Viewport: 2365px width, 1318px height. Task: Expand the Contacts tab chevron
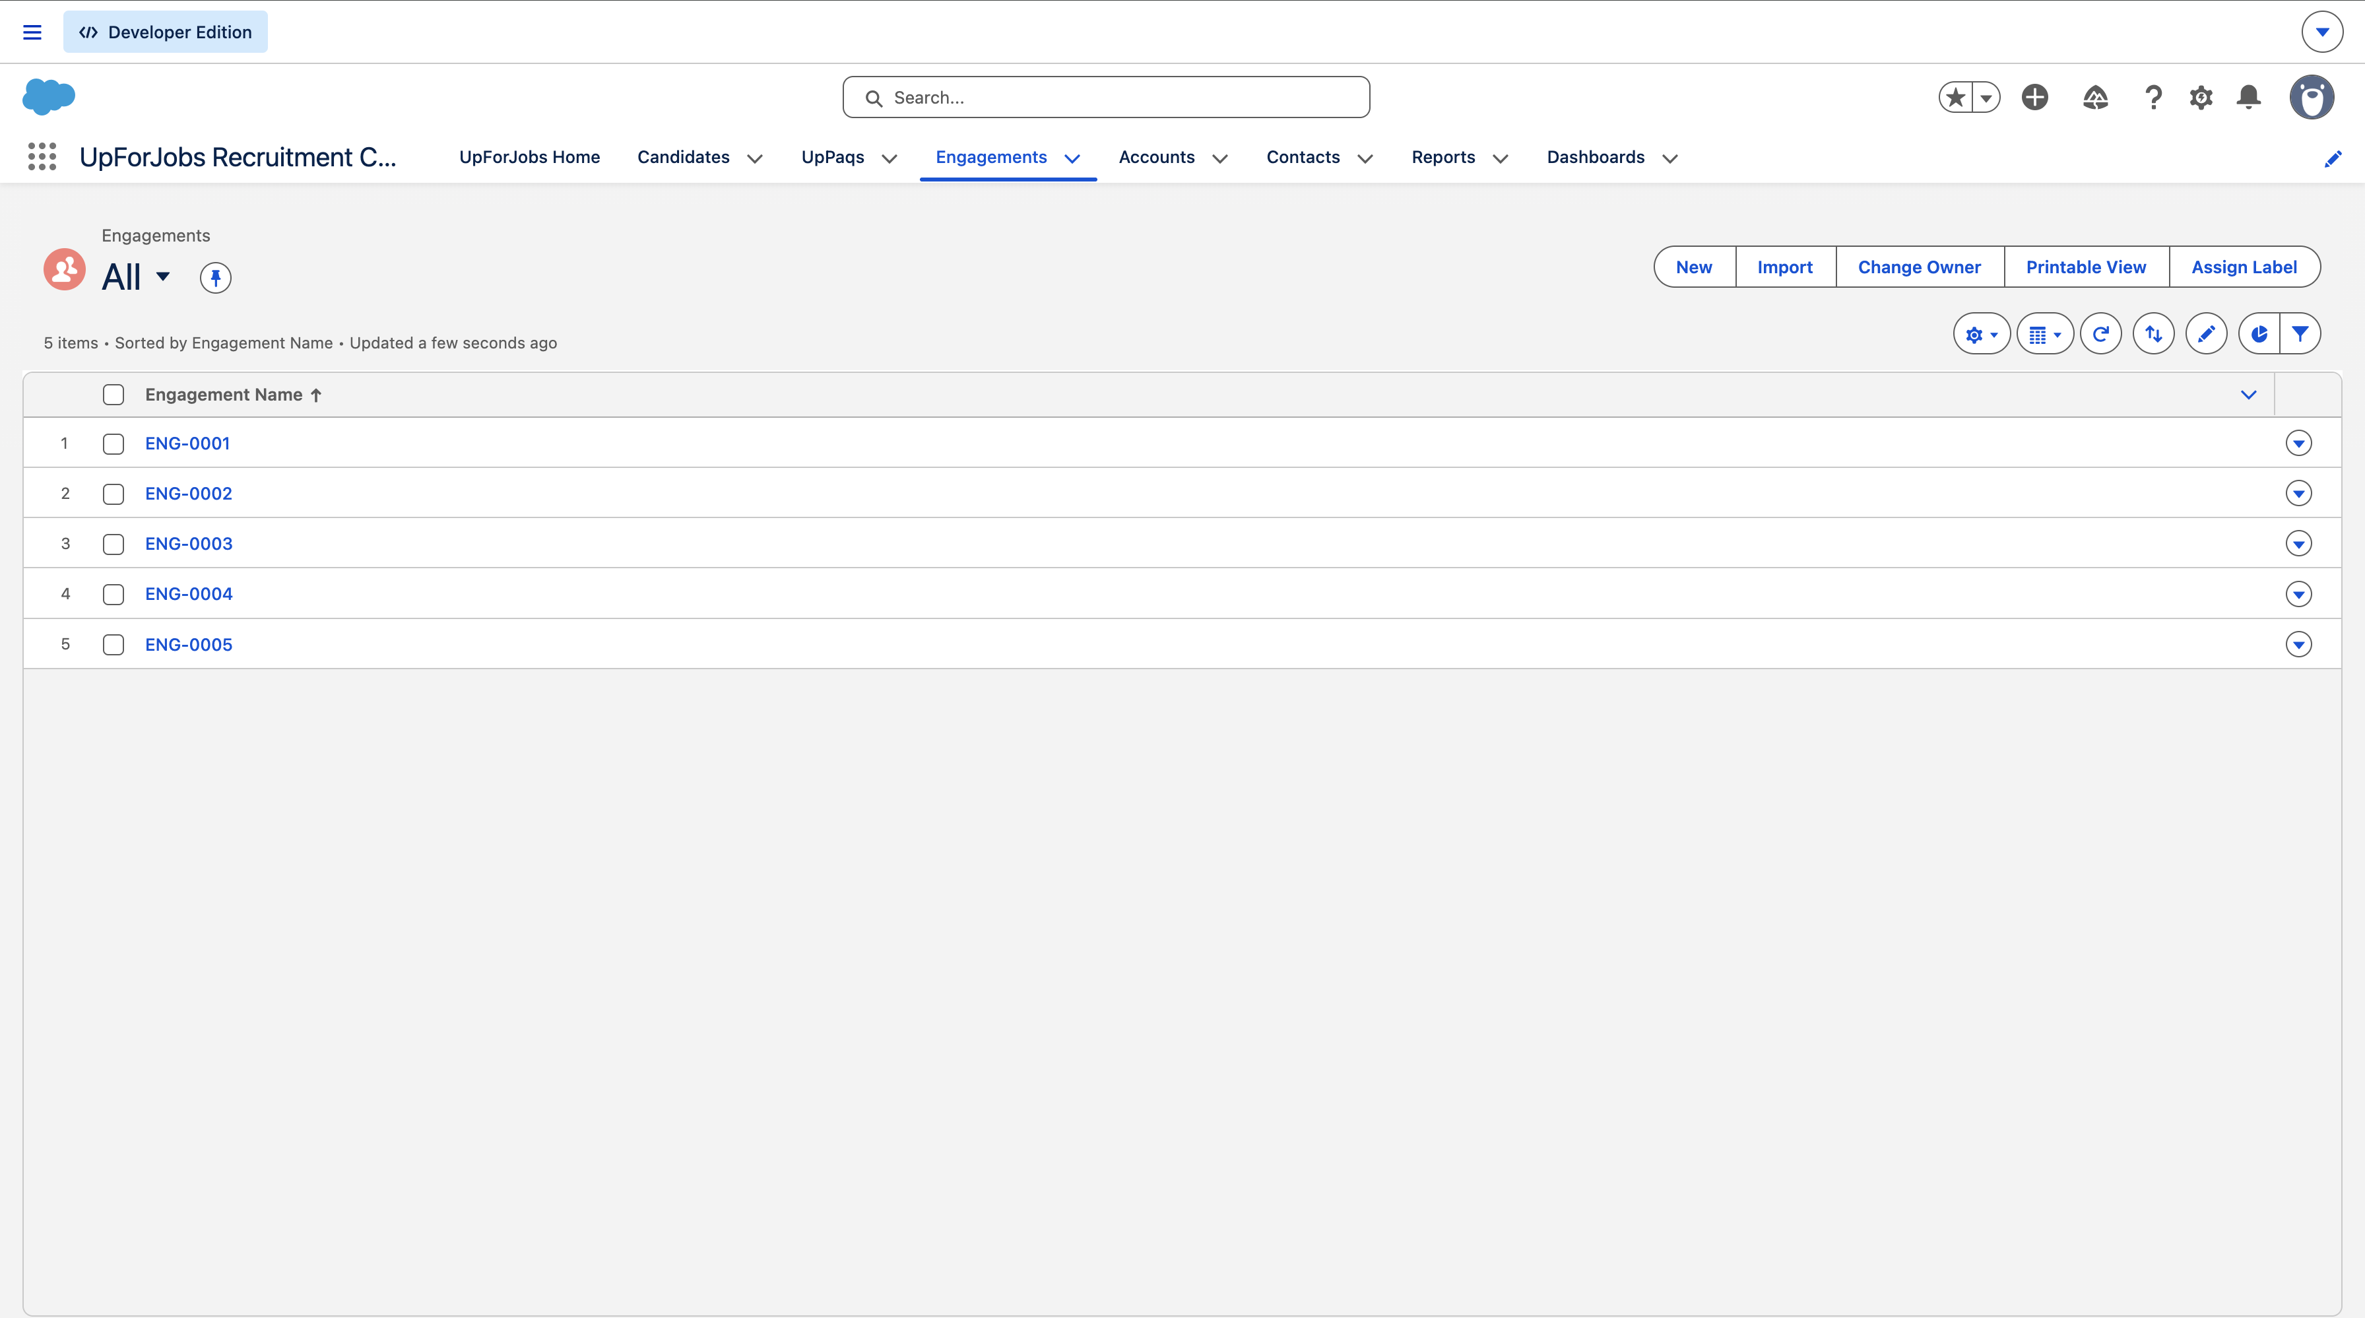pos(1364,158)
